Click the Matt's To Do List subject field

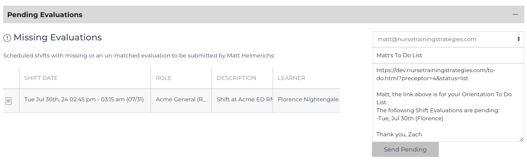click(448, 55)
